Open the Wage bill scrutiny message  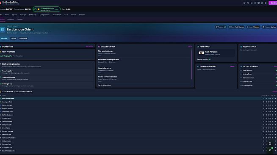144,70
